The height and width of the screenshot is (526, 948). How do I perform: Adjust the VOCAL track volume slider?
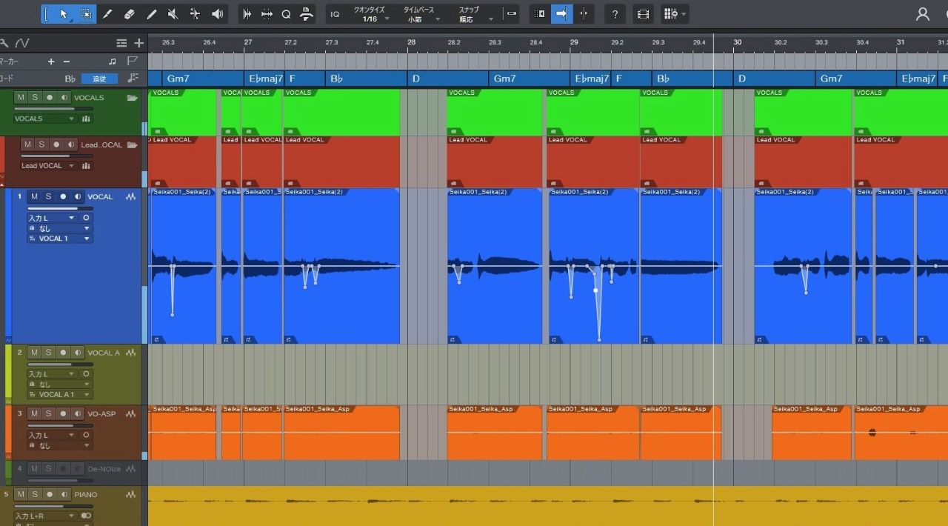pyautogui.click(x=59, y=208)
